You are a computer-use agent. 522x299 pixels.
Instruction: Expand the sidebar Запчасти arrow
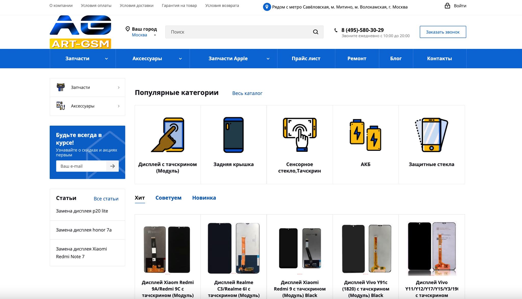[x=119, y=87]
